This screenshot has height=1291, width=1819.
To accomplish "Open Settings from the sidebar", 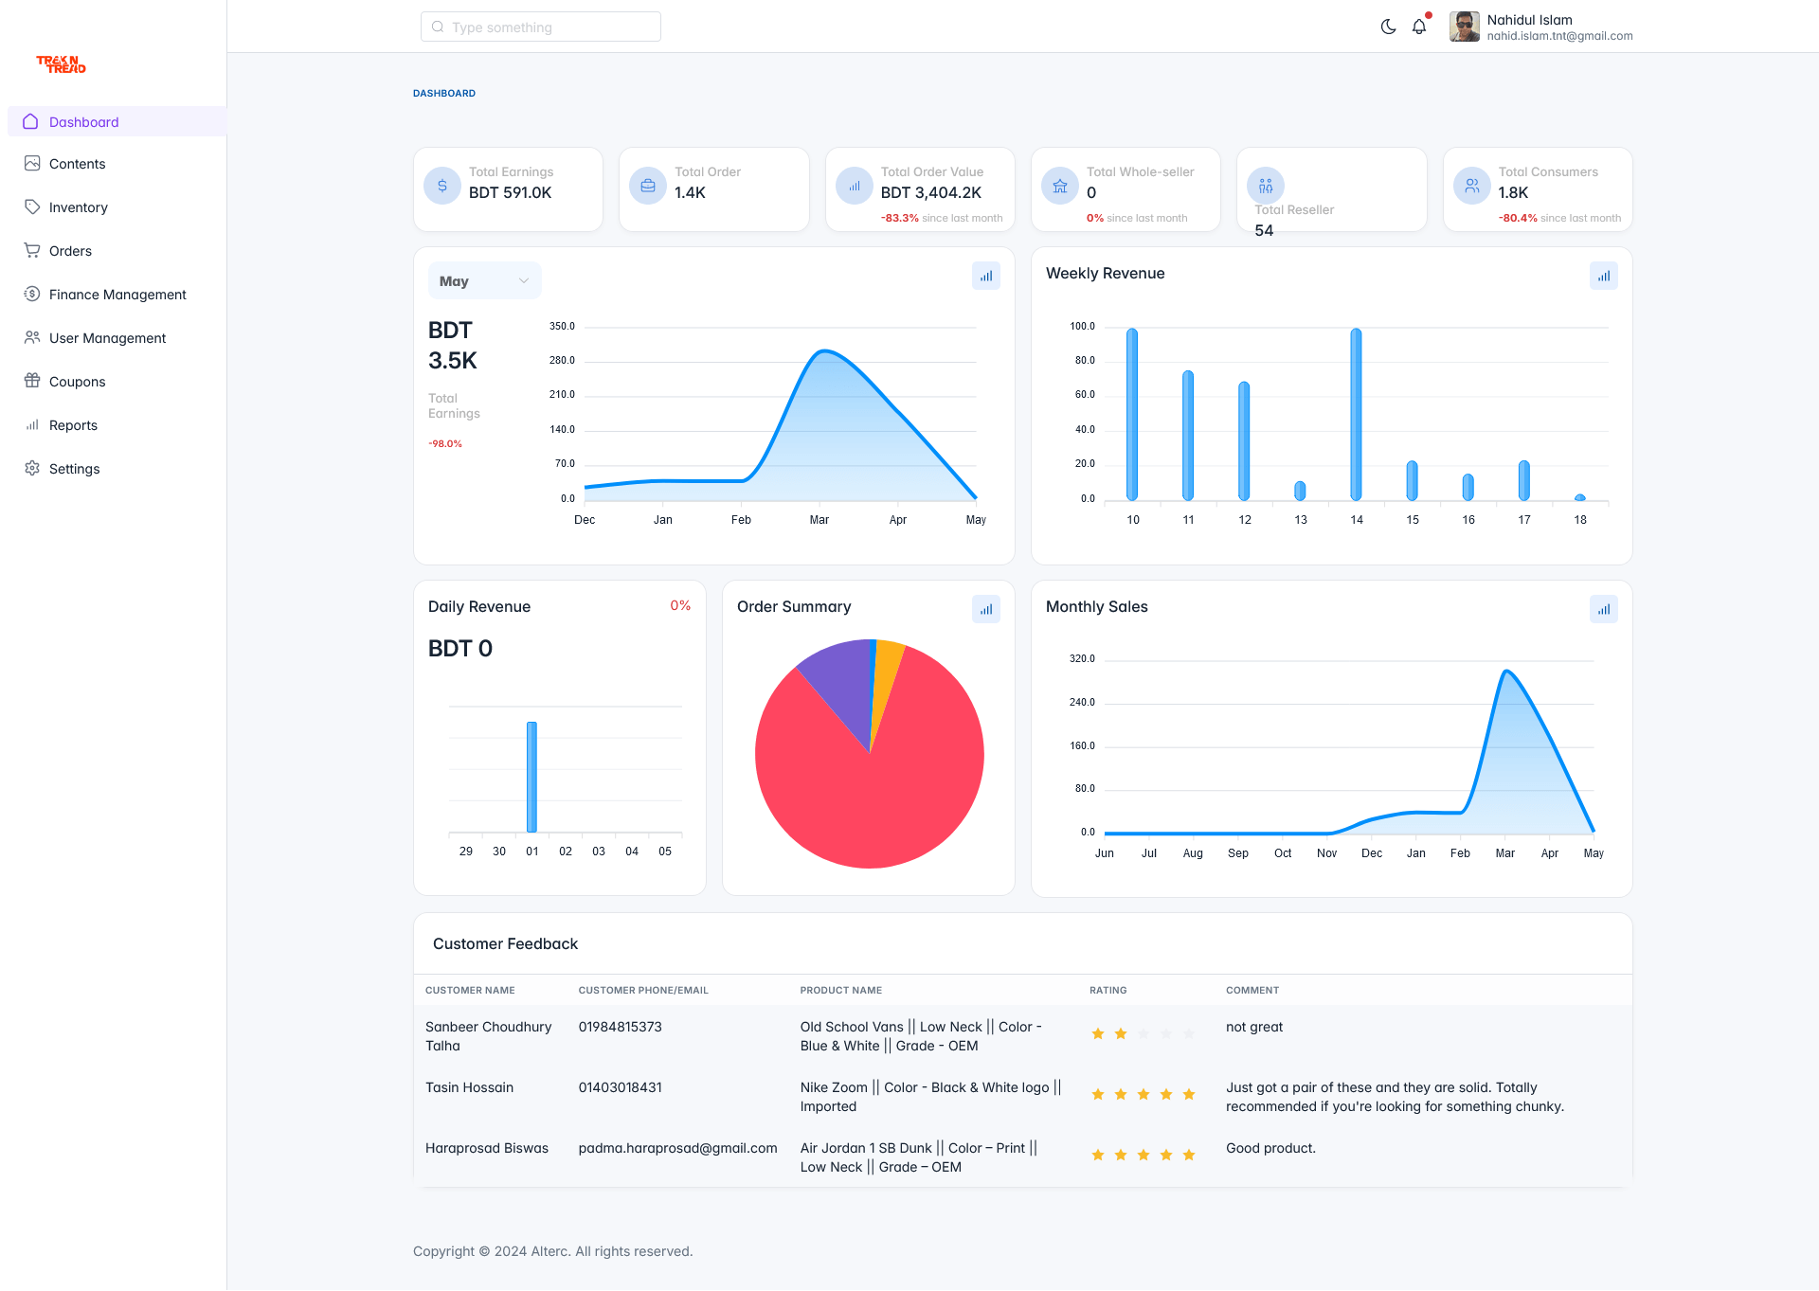I will click(x=32, y=468).
